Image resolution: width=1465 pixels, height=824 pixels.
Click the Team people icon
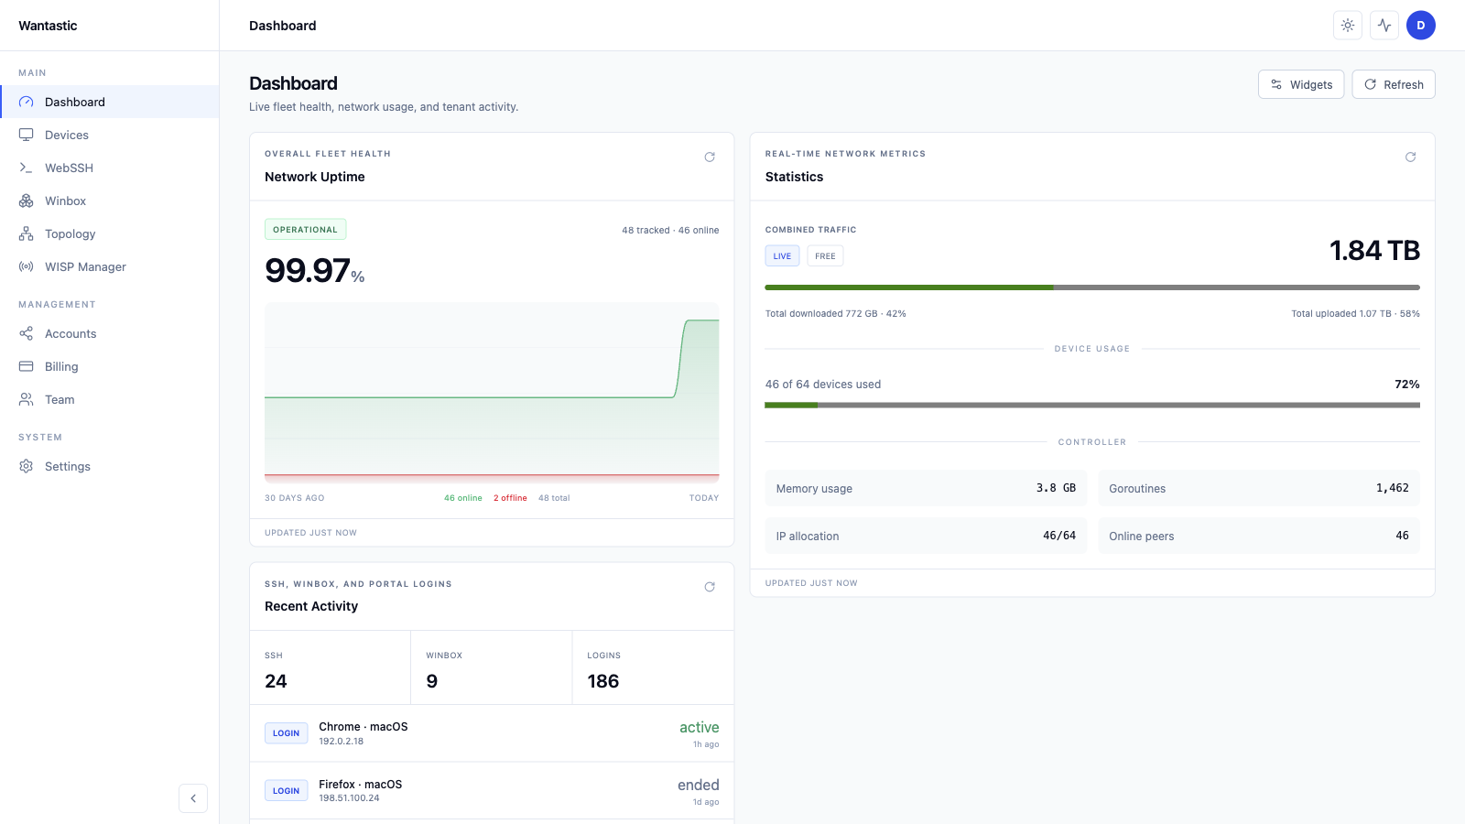coord(26,399)
